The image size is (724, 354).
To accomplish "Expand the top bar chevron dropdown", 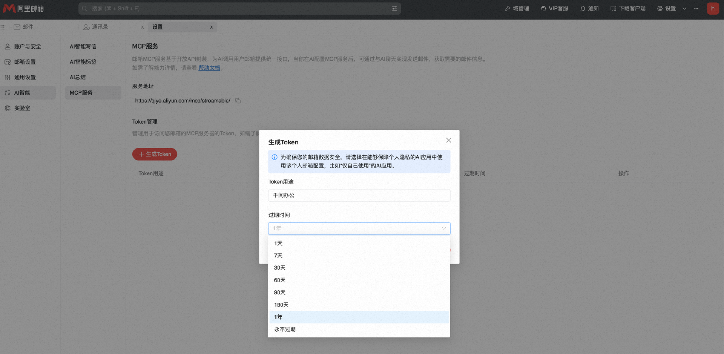I will [x=684, y=8].
